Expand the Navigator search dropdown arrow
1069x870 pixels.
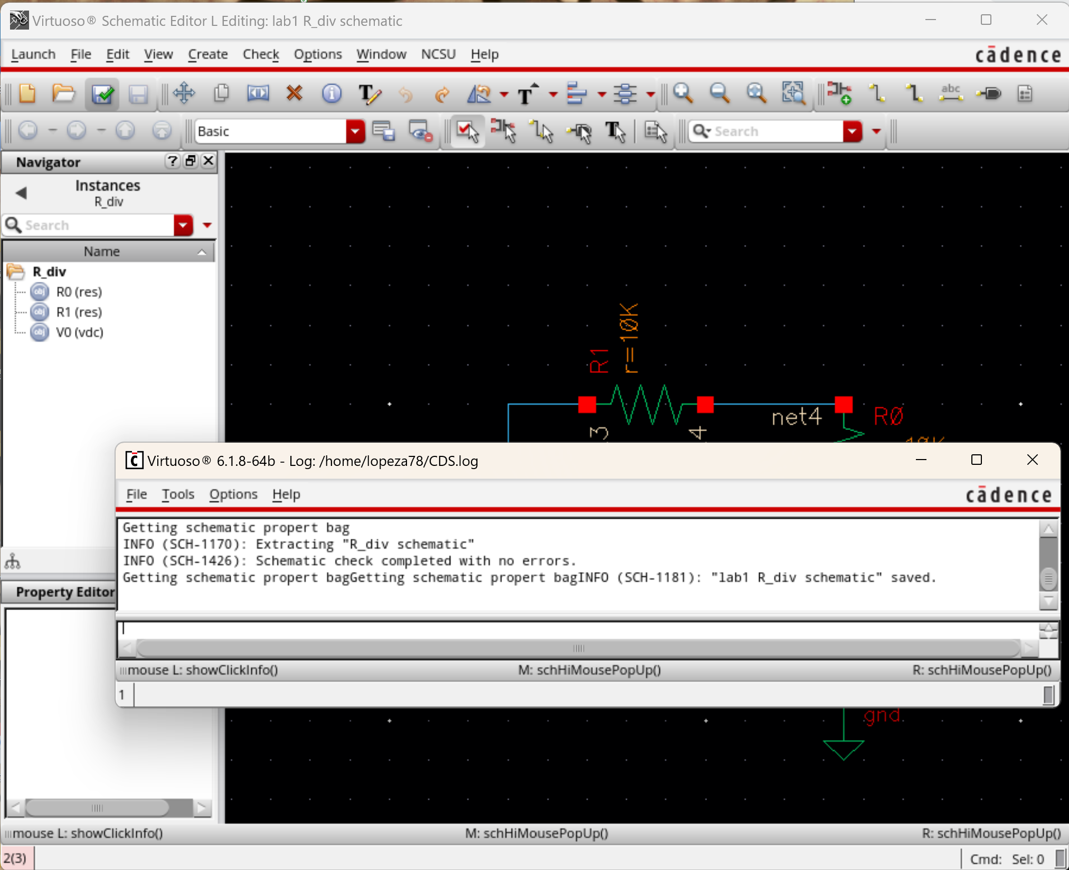pyautogui.click(x=183, y=226)
